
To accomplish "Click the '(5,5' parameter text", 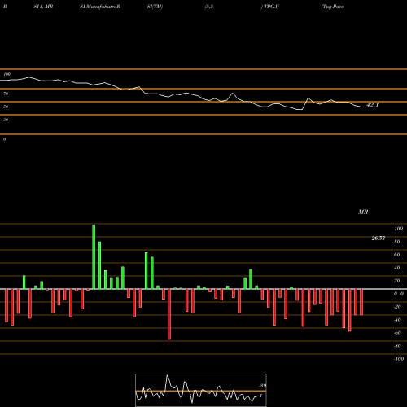I will (x=209, y=7).
